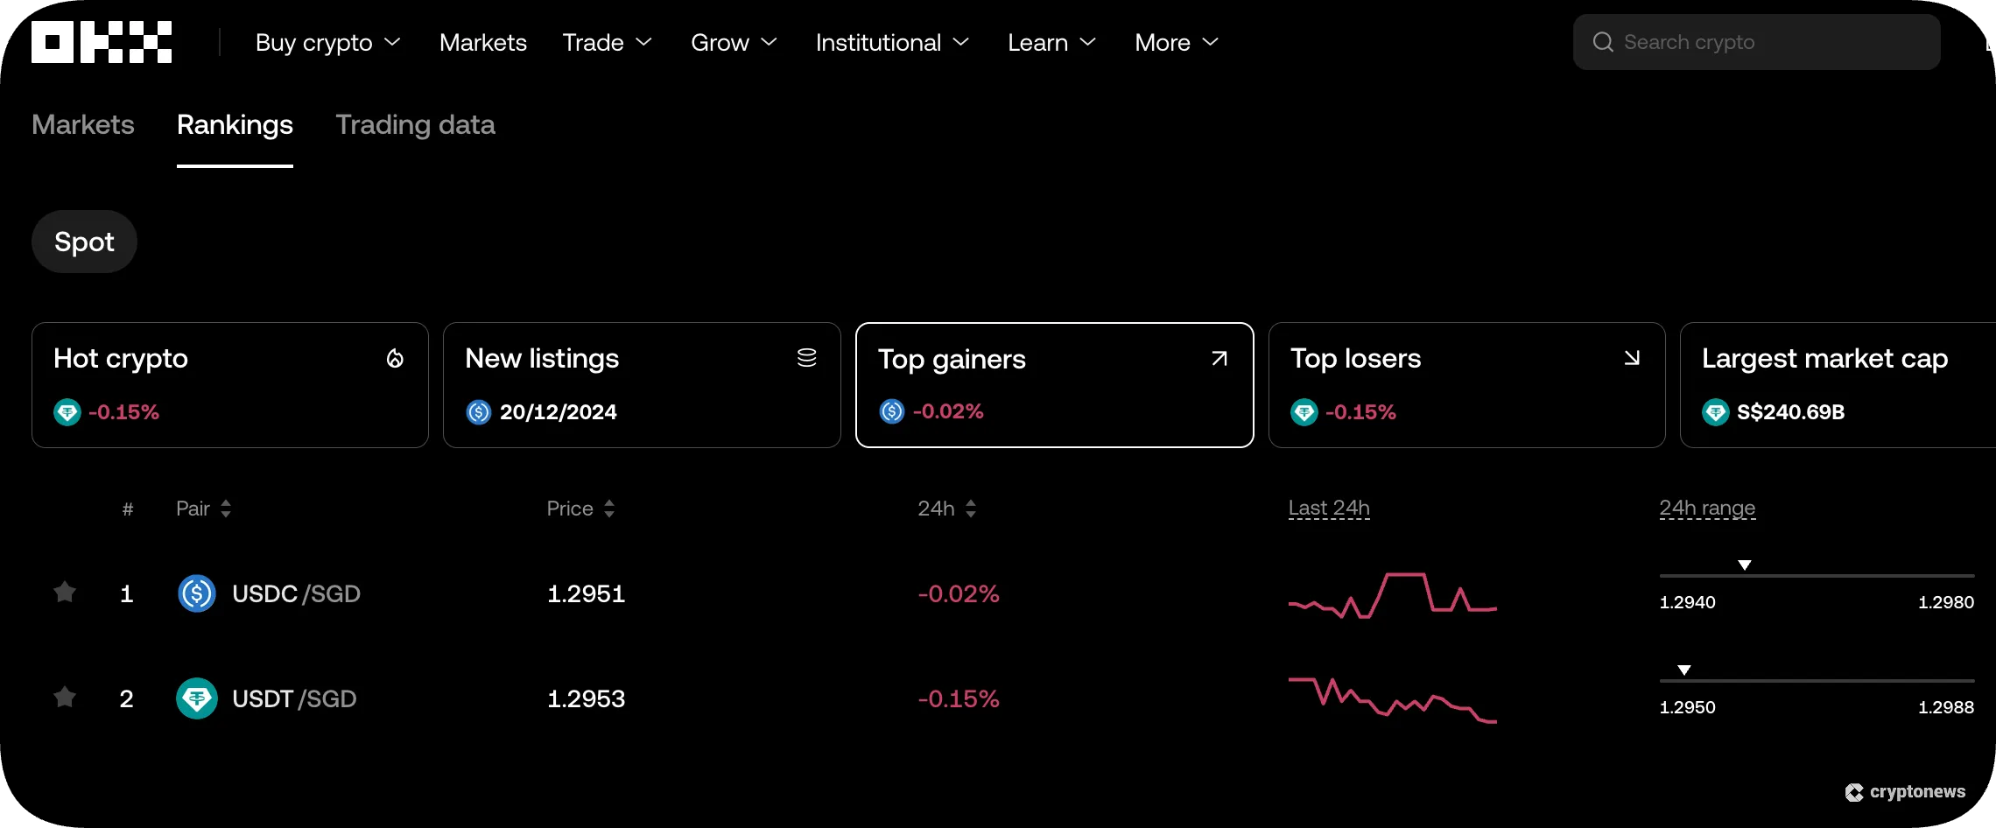Screen dimensions: 1996x828
Task: Select the Top losers card
Action: click(1466, 385)
